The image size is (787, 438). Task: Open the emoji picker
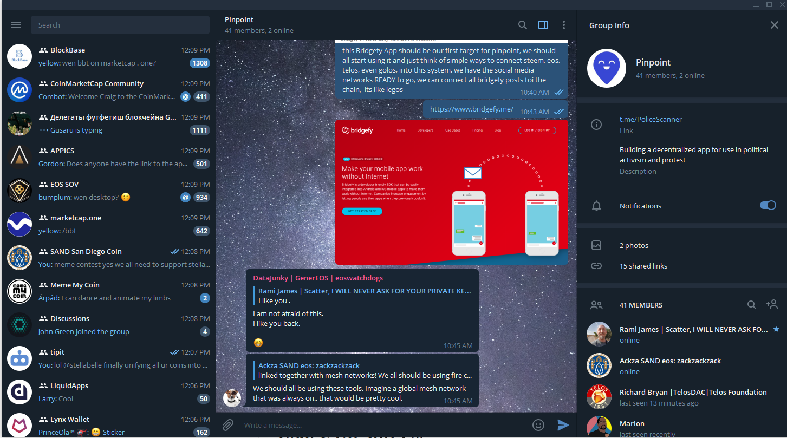pyautogui.click(x=538, y=425)
